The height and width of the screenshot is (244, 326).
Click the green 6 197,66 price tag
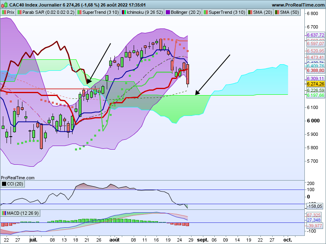click(315, 95)
